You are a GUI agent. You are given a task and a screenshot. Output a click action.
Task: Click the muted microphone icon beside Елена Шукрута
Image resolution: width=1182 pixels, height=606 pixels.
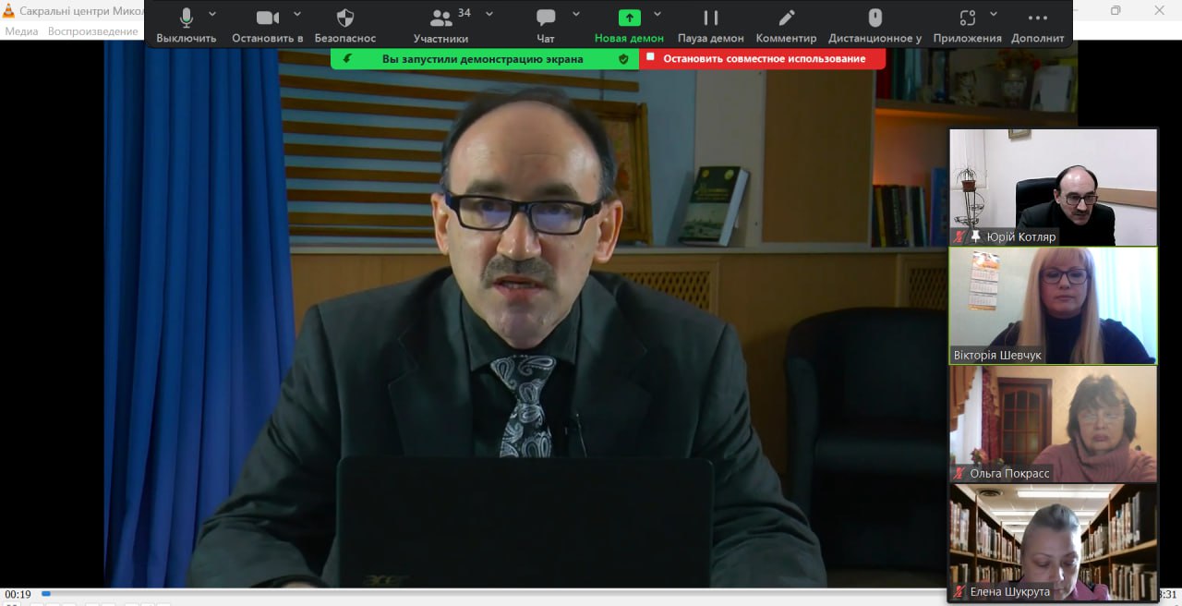pyautogui.click(x=959, y=591)
